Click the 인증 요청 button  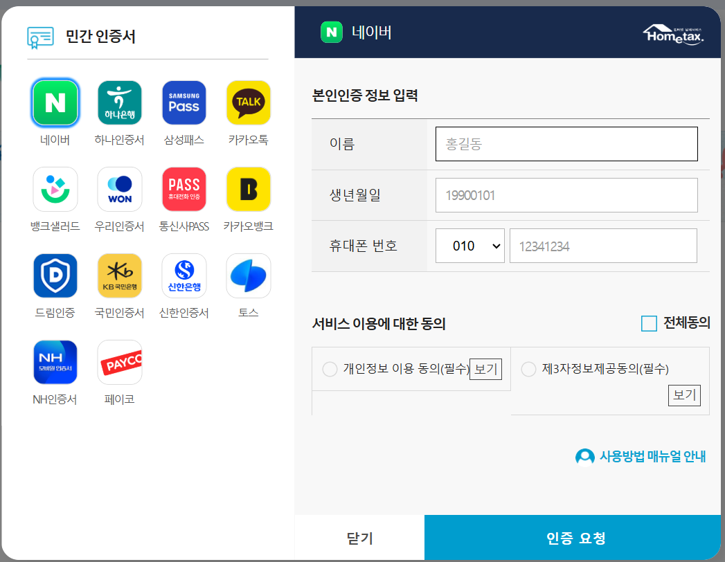point(573,538)
